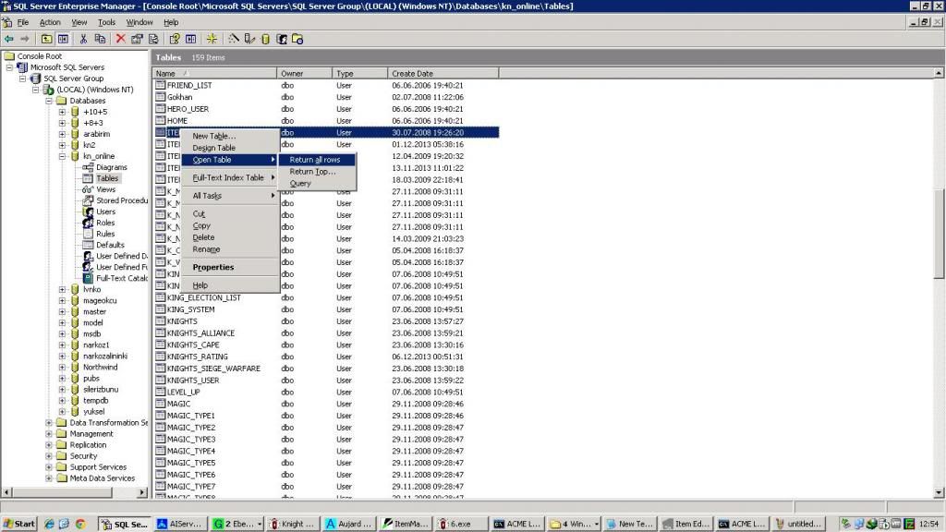Click the Copy toolbar icon
This screenshot has height=532, width=946.
coord(100,39)
